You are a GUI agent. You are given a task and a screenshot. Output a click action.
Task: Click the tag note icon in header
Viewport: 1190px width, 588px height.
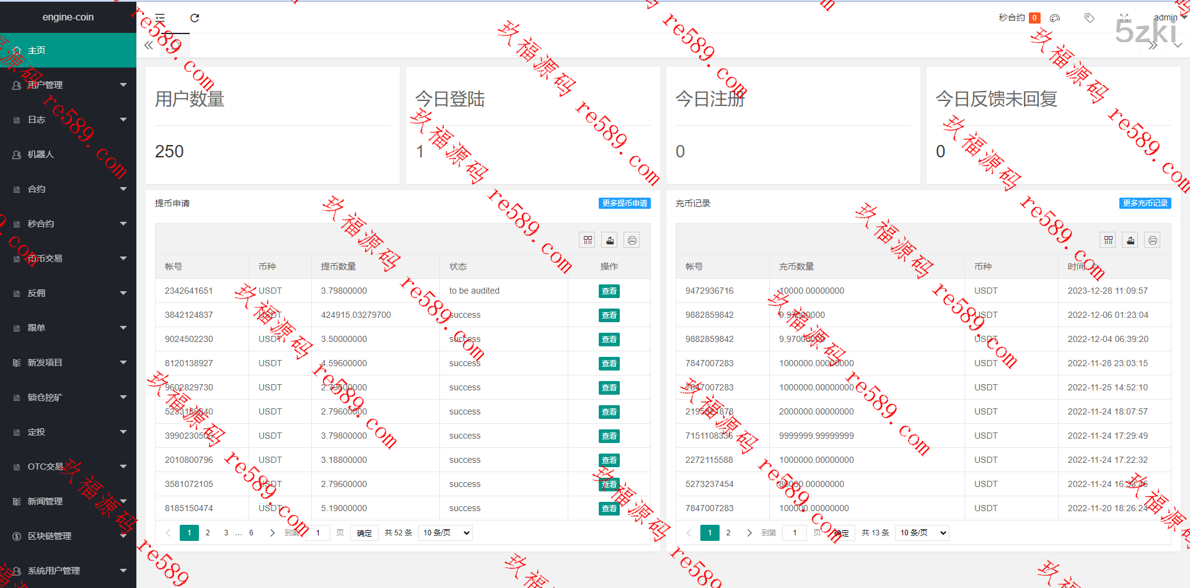click(x=1089, y=18)
